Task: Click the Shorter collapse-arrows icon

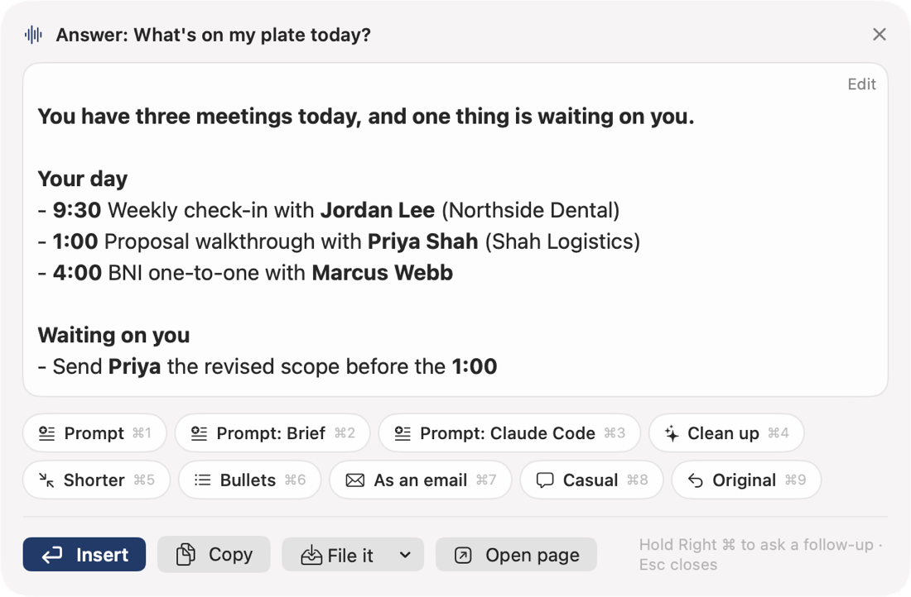Action: point(46,480)
